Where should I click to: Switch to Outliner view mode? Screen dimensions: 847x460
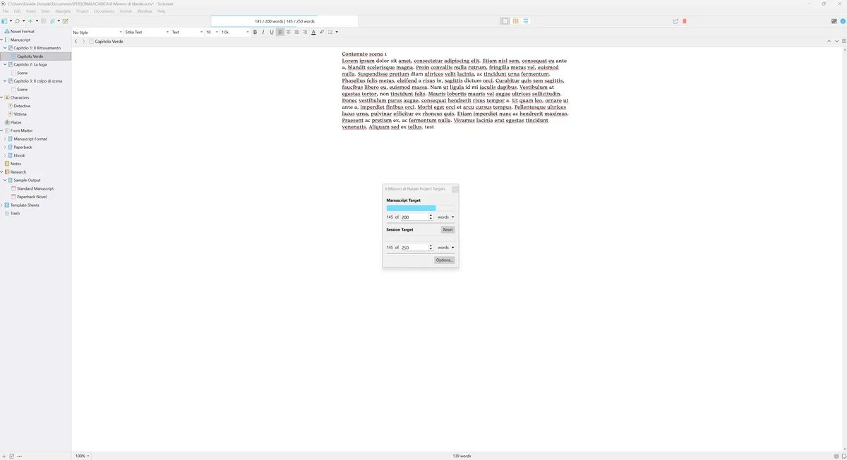[526, 21]
